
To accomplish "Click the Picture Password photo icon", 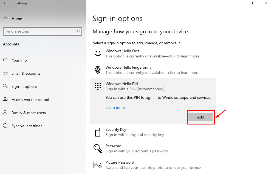I will [98, 165].
